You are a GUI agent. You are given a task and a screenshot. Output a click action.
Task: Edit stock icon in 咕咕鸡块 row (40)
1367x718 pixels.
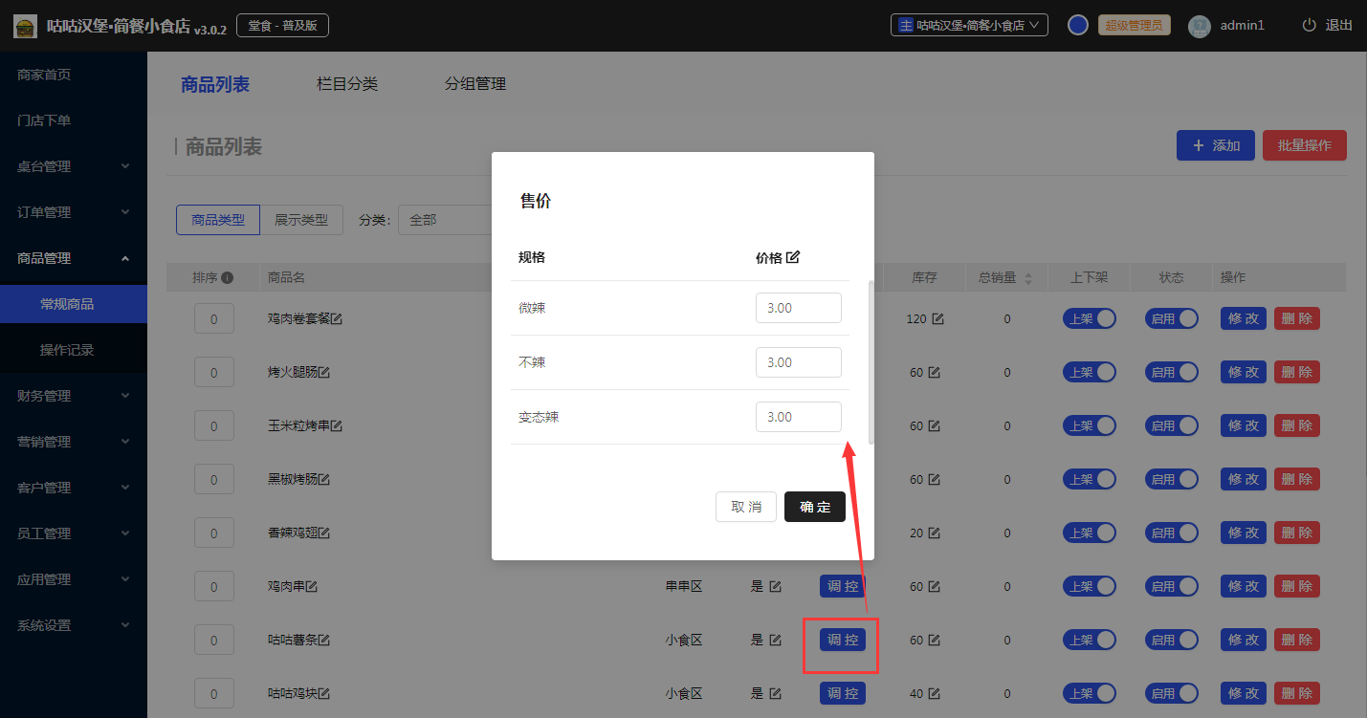click(x=934, y=693)
